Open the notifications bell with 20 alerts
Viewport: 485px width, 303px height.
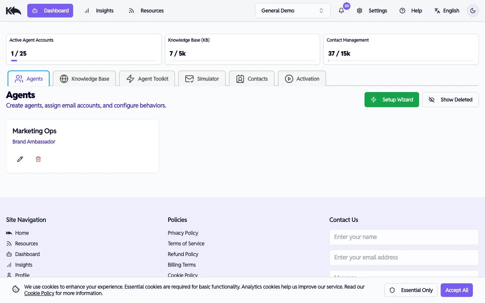[x=341, y=11]
